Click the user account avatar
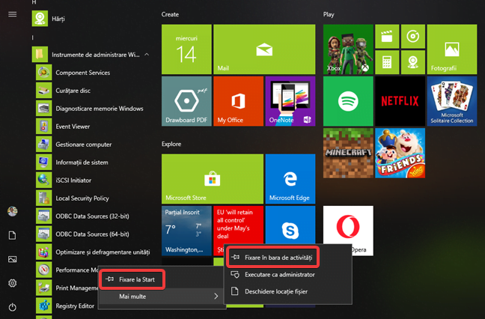Screen dimensions: 485x319 click(13, 211)
